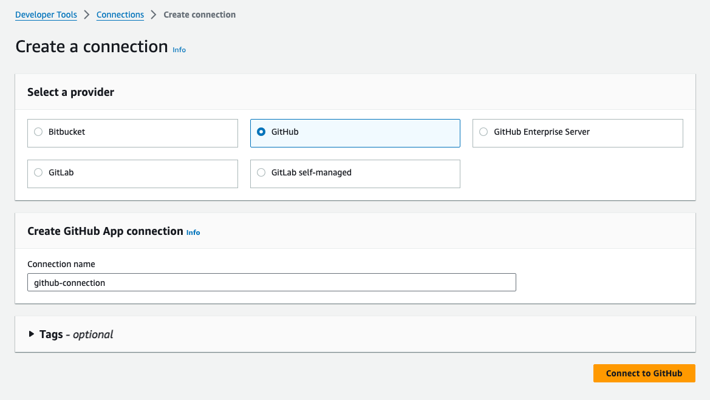
Task: Click the Create connection breadcrumb label
Action: (199, 15)
